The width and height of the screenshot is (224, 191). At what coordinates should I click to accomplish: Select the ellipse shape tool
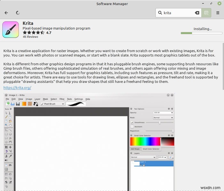click(10, 134)
